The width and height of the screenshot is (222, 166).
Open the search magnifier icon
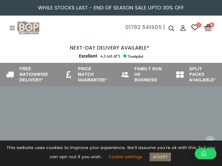pos(171,28)
